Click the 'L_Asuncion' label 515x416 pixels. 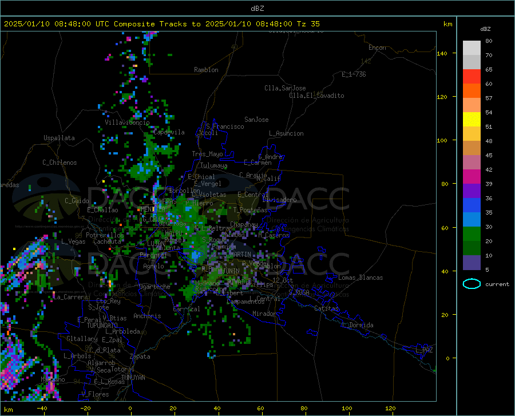point(287,133)
